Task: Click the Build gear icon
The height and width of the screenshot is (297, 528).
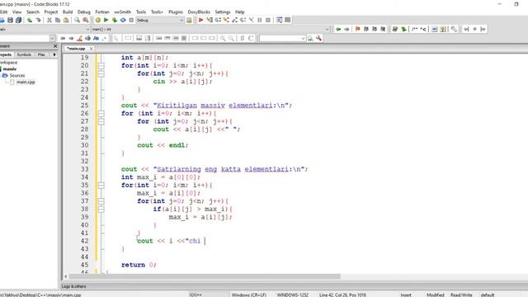Action: (x=97, y=20)
